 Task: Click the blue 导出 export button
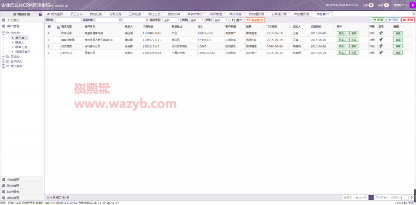393,20
